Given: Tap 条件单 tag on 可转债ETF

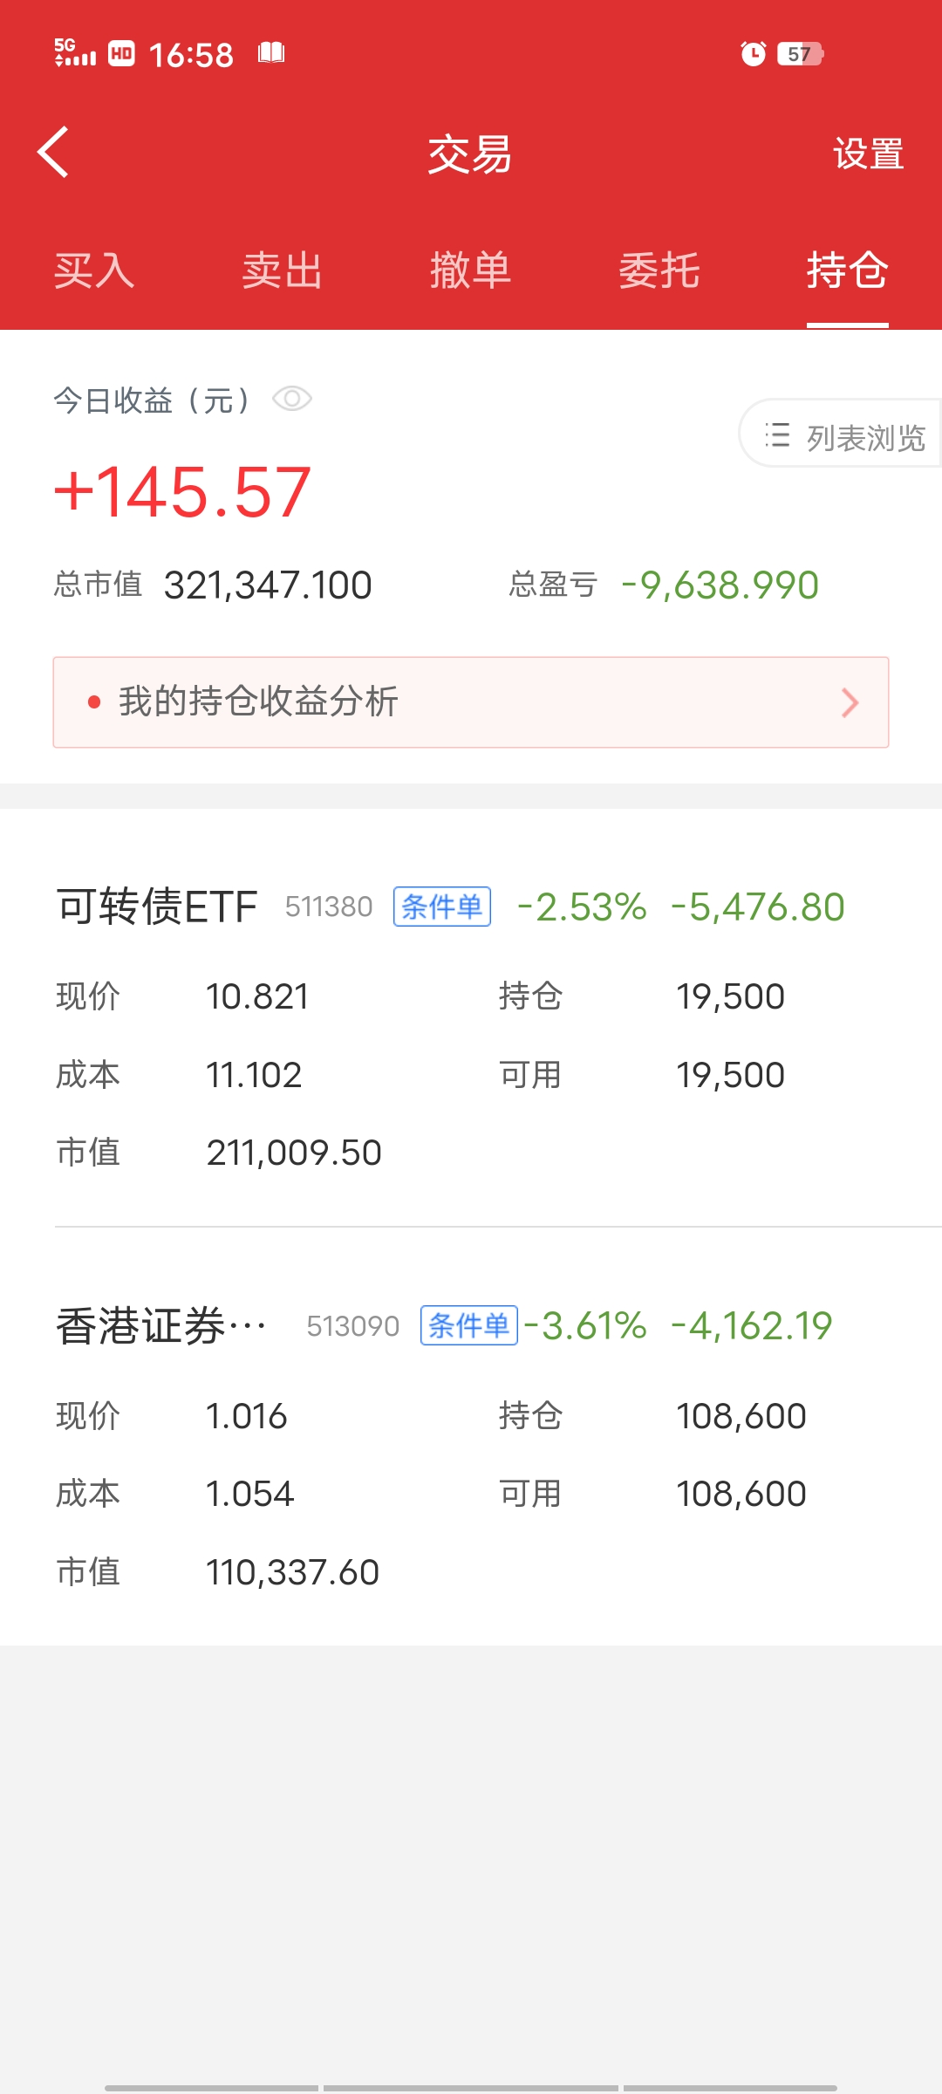Looking at the screenshot, I should pos(442,907).
